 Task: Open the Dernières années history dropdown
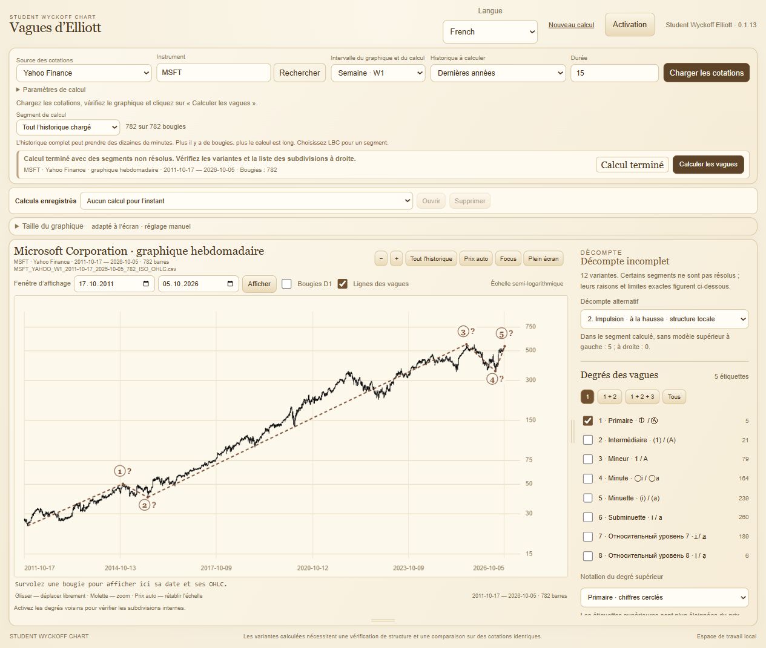498,73
